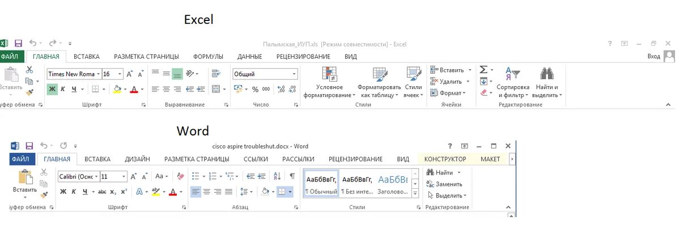Save the Word document via quick access
The height and width of the screenshot is (229, 680).
point(29,146)
